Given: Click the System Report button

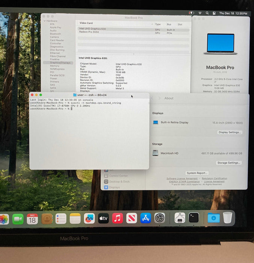Looking at the screenshot, I should 197,173.
